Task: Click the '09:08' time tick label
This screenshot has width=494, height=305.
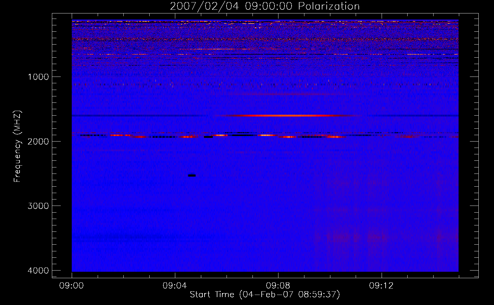Action: coord(278,286)
